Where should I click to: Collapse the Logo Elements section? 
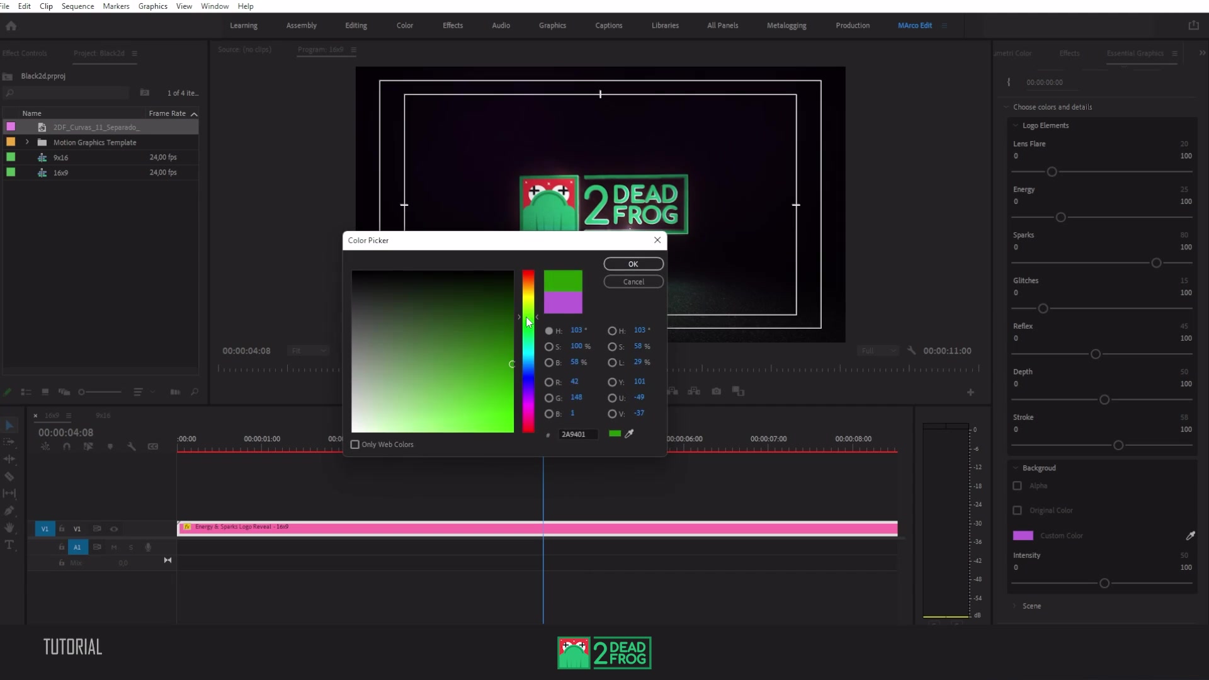pyautogui.click(x=1015, y=125)
